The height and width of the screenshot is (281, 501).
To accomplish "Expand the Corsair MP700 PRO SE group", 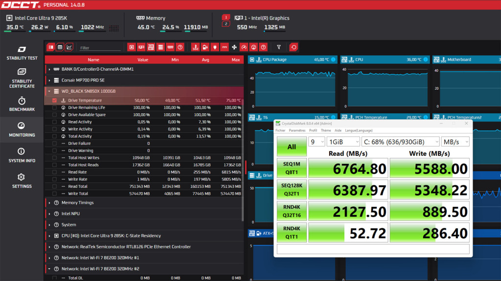I will click(x=49, y=80).
